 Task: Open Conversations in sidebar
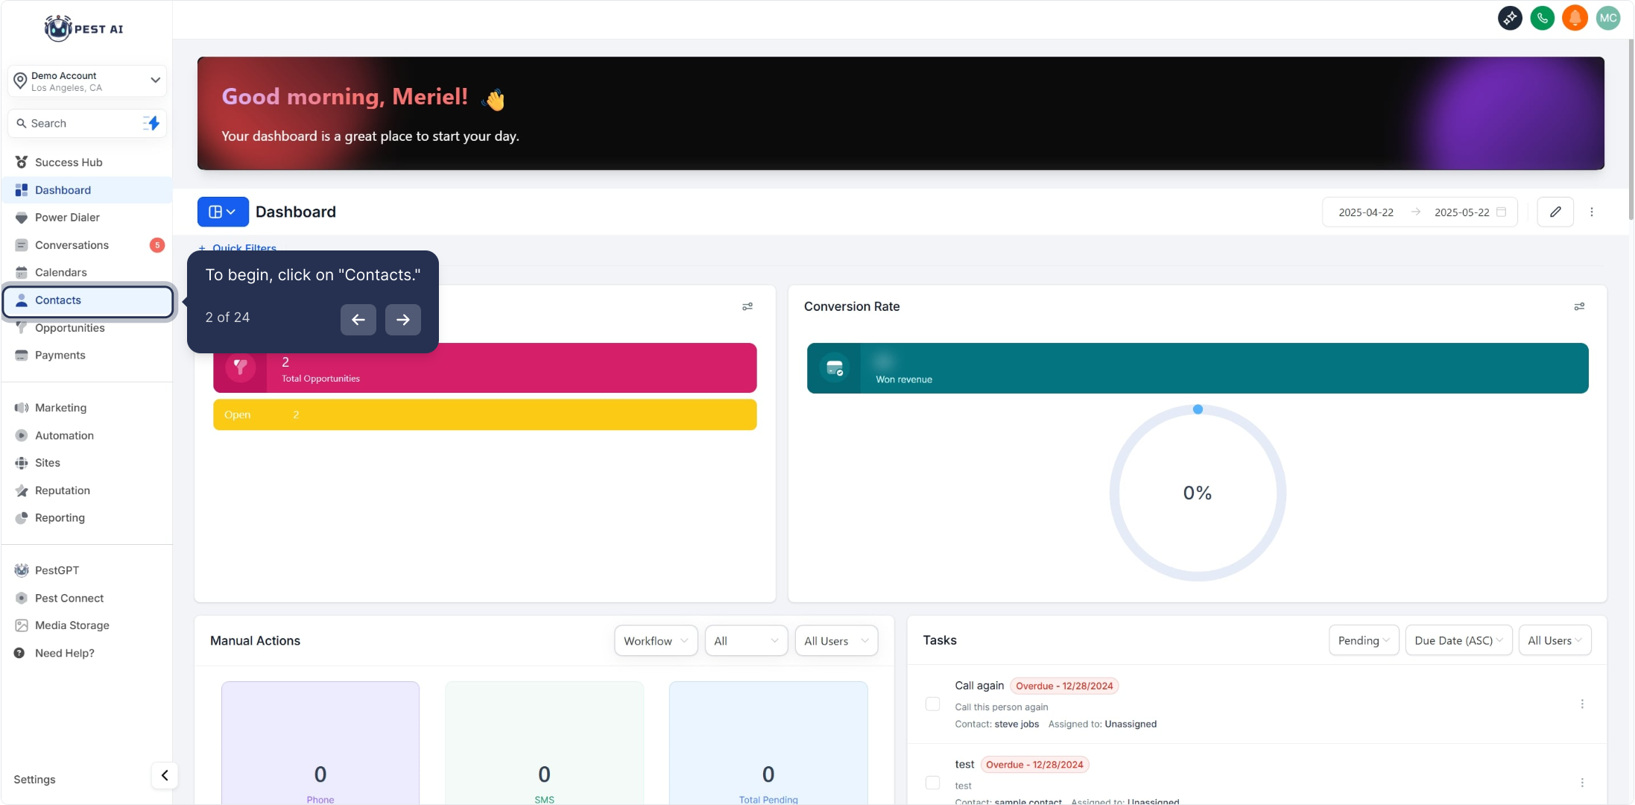coord(87,245)
